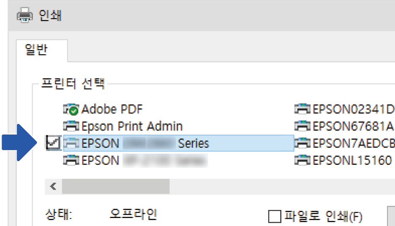Click the printer list's left scroll arrow
Image resolution: width=395 pixels, height=226 pixels.
pyautogui.click(x=53, y=186)
